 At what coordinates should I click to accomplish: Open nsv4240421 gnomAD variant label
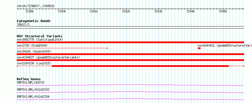[225, 45]
